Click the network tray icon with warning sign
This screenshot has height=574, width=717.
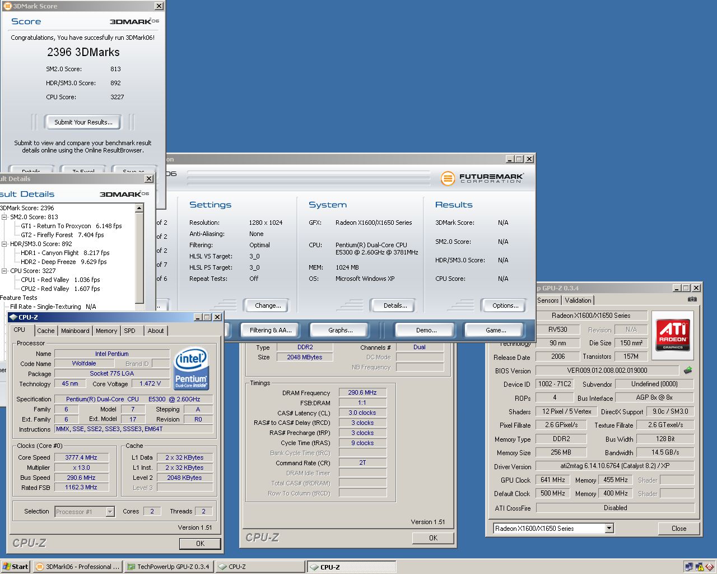pyautogui.click(x=699, y=567)
